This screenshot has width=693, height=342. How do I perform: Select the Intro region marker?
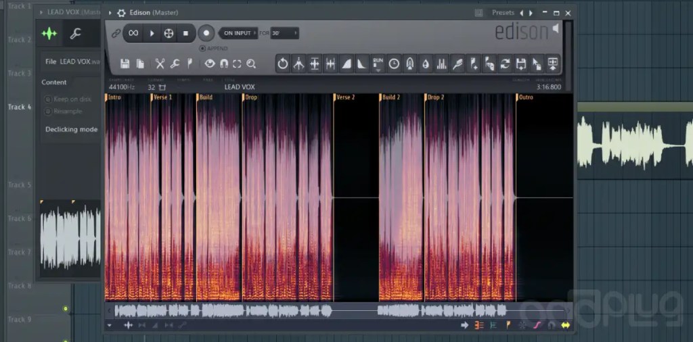point(113,97)
